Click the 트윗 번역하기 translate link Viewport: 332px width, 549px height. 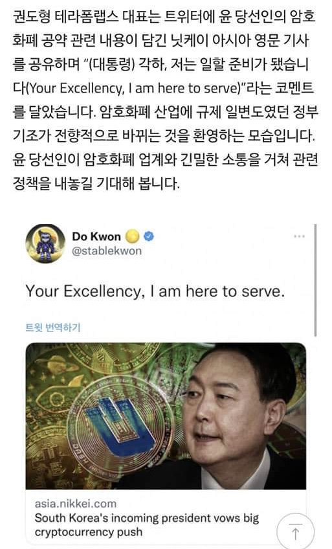click(x=53, y=328)
